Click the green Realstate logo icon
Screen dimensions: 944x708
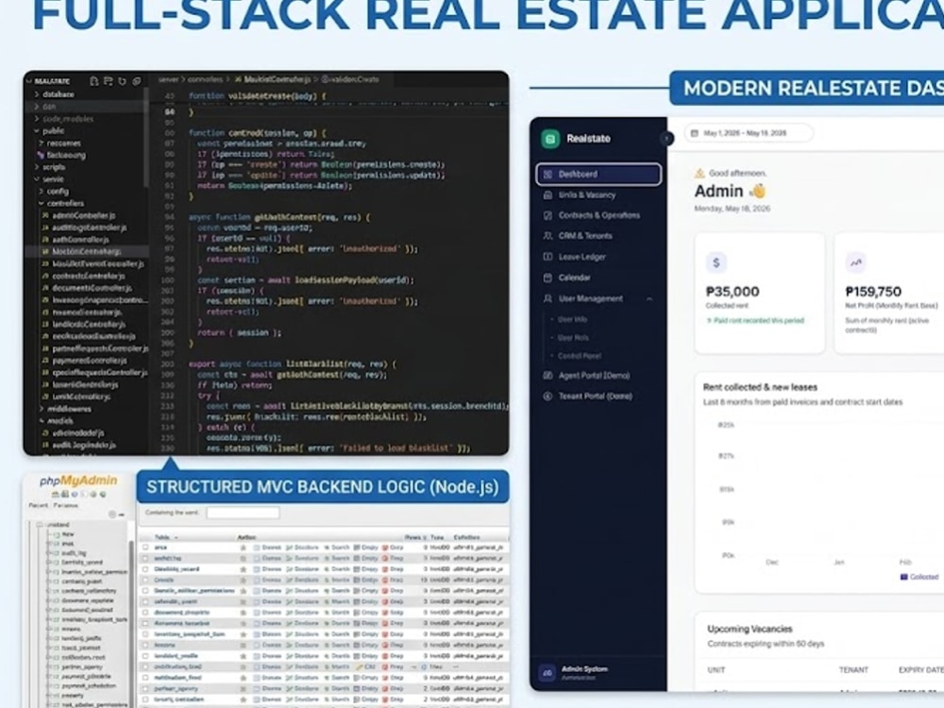pyautogui.click(x=549, y=139)
